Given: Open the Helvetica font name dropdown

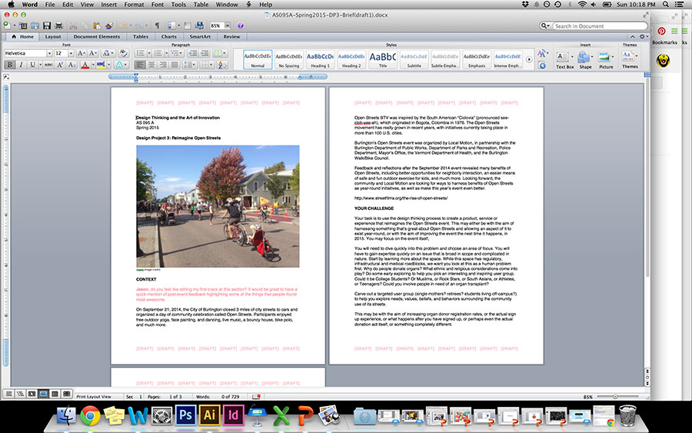Looking at the screenshot, I should coord(49,53).
